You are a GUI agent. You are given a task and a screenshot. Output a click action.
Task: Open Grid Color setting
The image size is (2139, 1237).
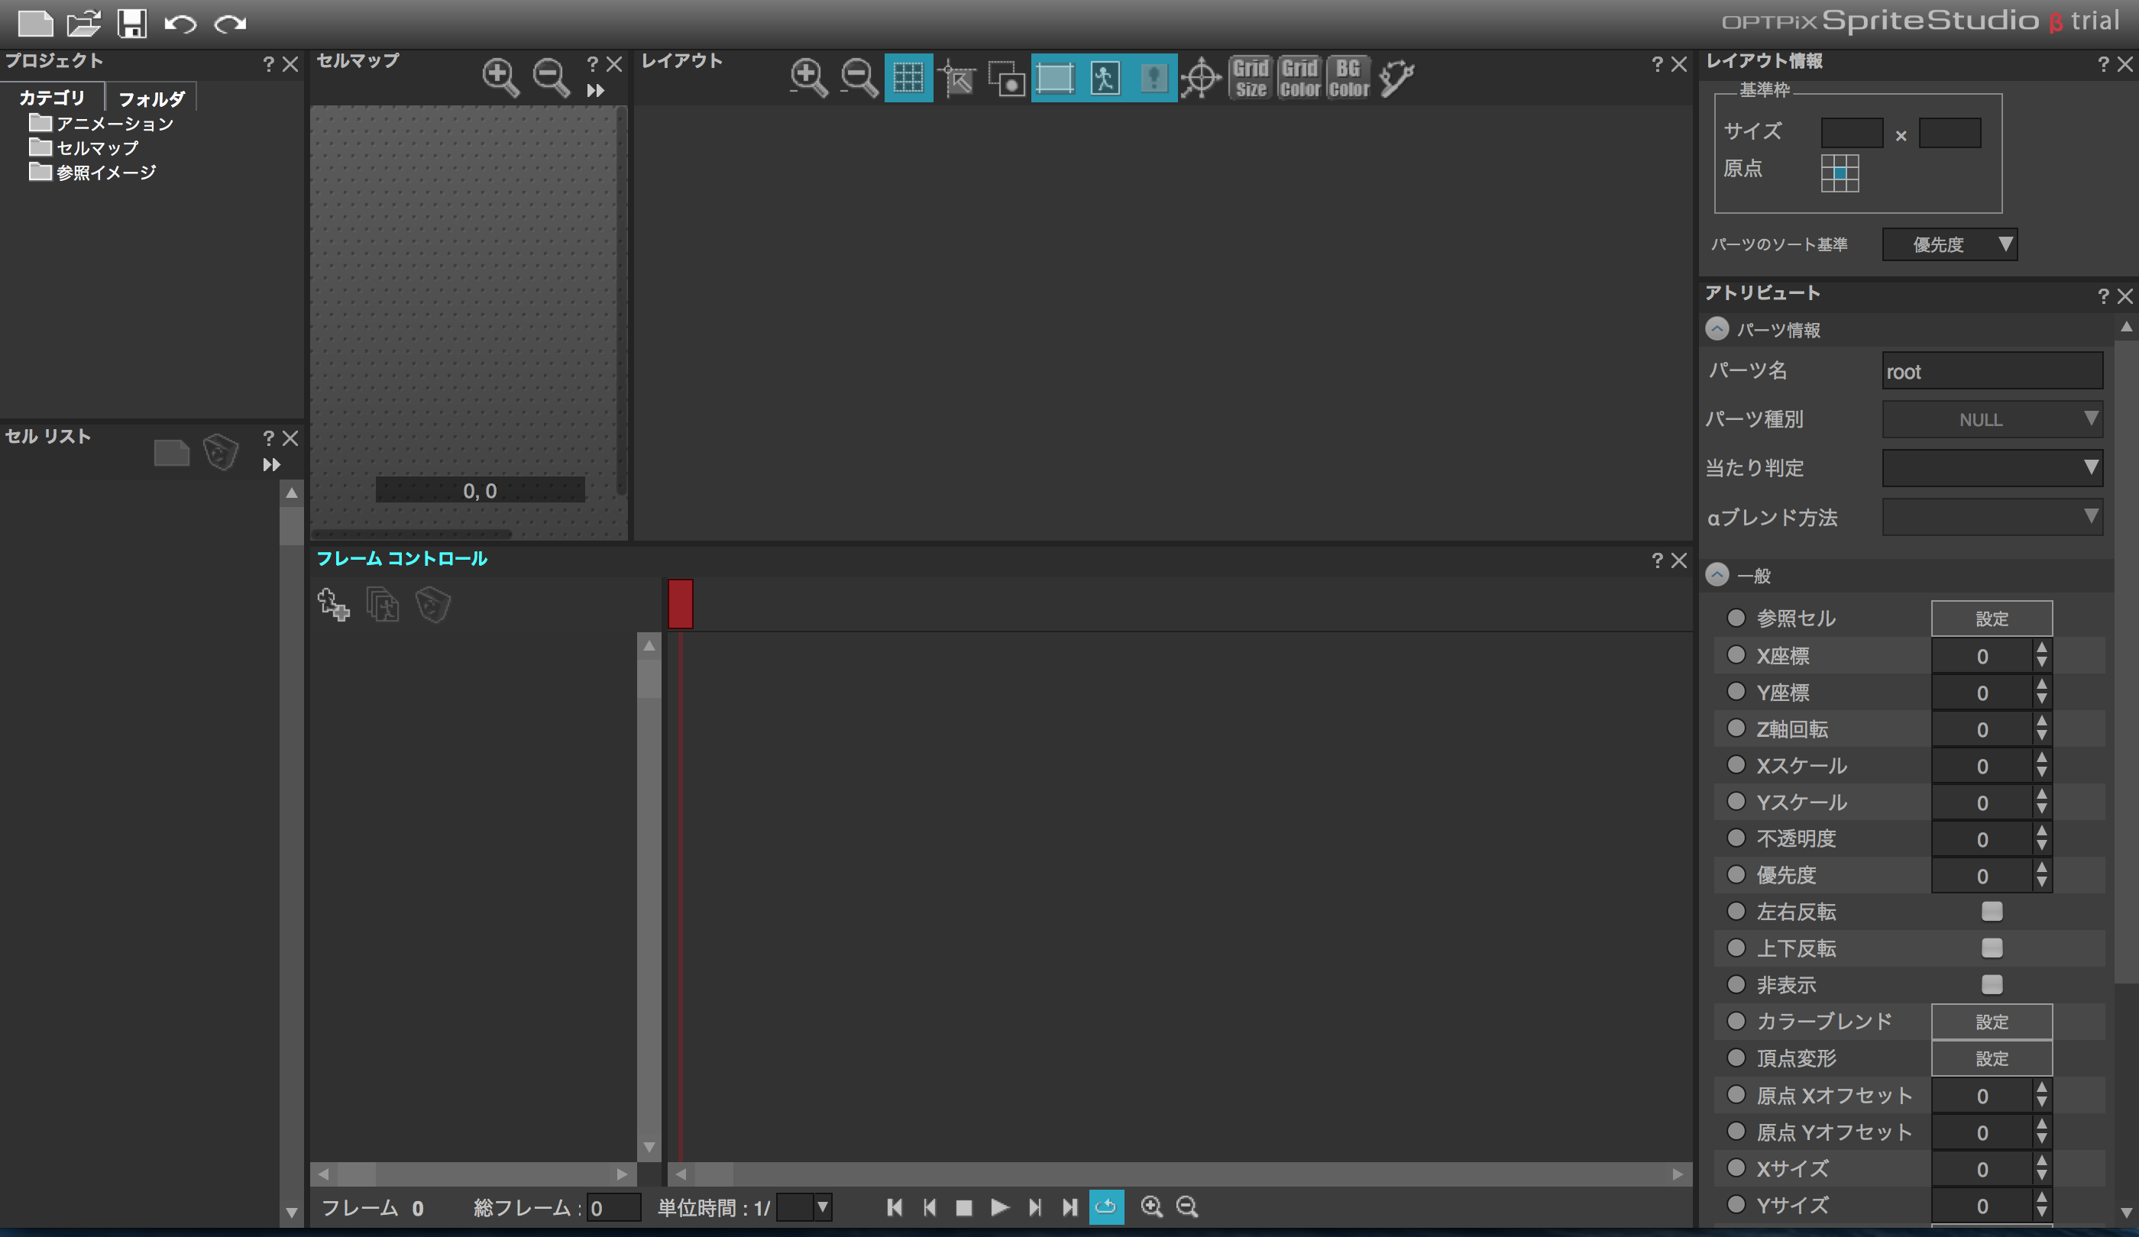(x=1299, y=78)
